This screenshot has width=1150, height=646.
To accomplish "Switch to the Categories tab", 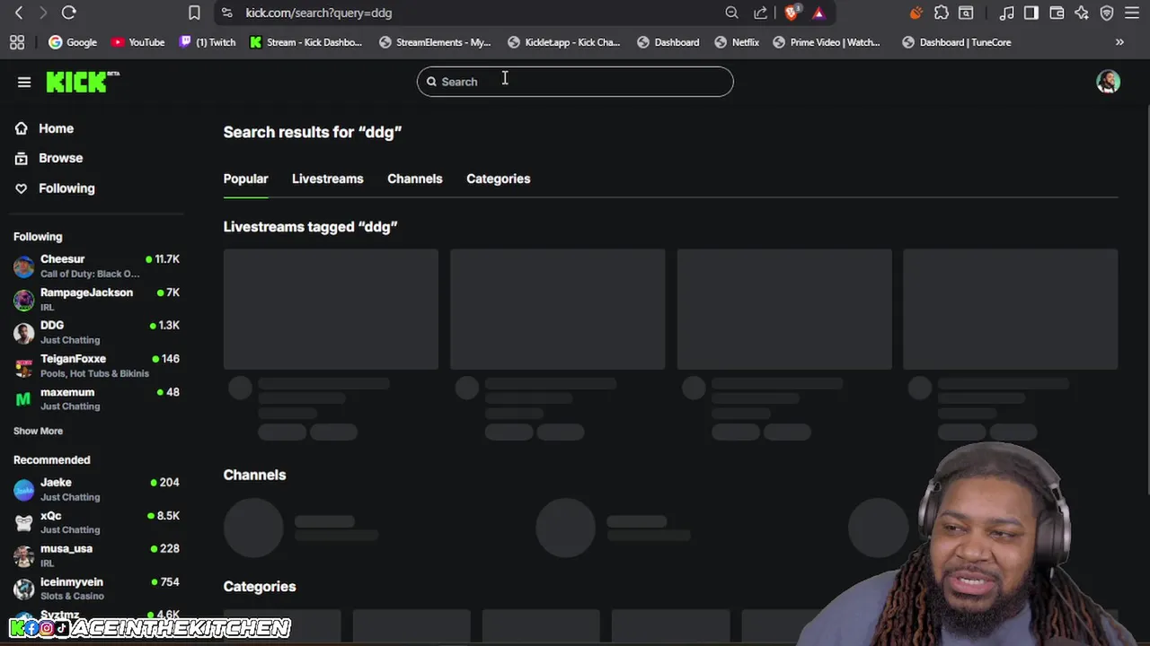I will 498,179.
